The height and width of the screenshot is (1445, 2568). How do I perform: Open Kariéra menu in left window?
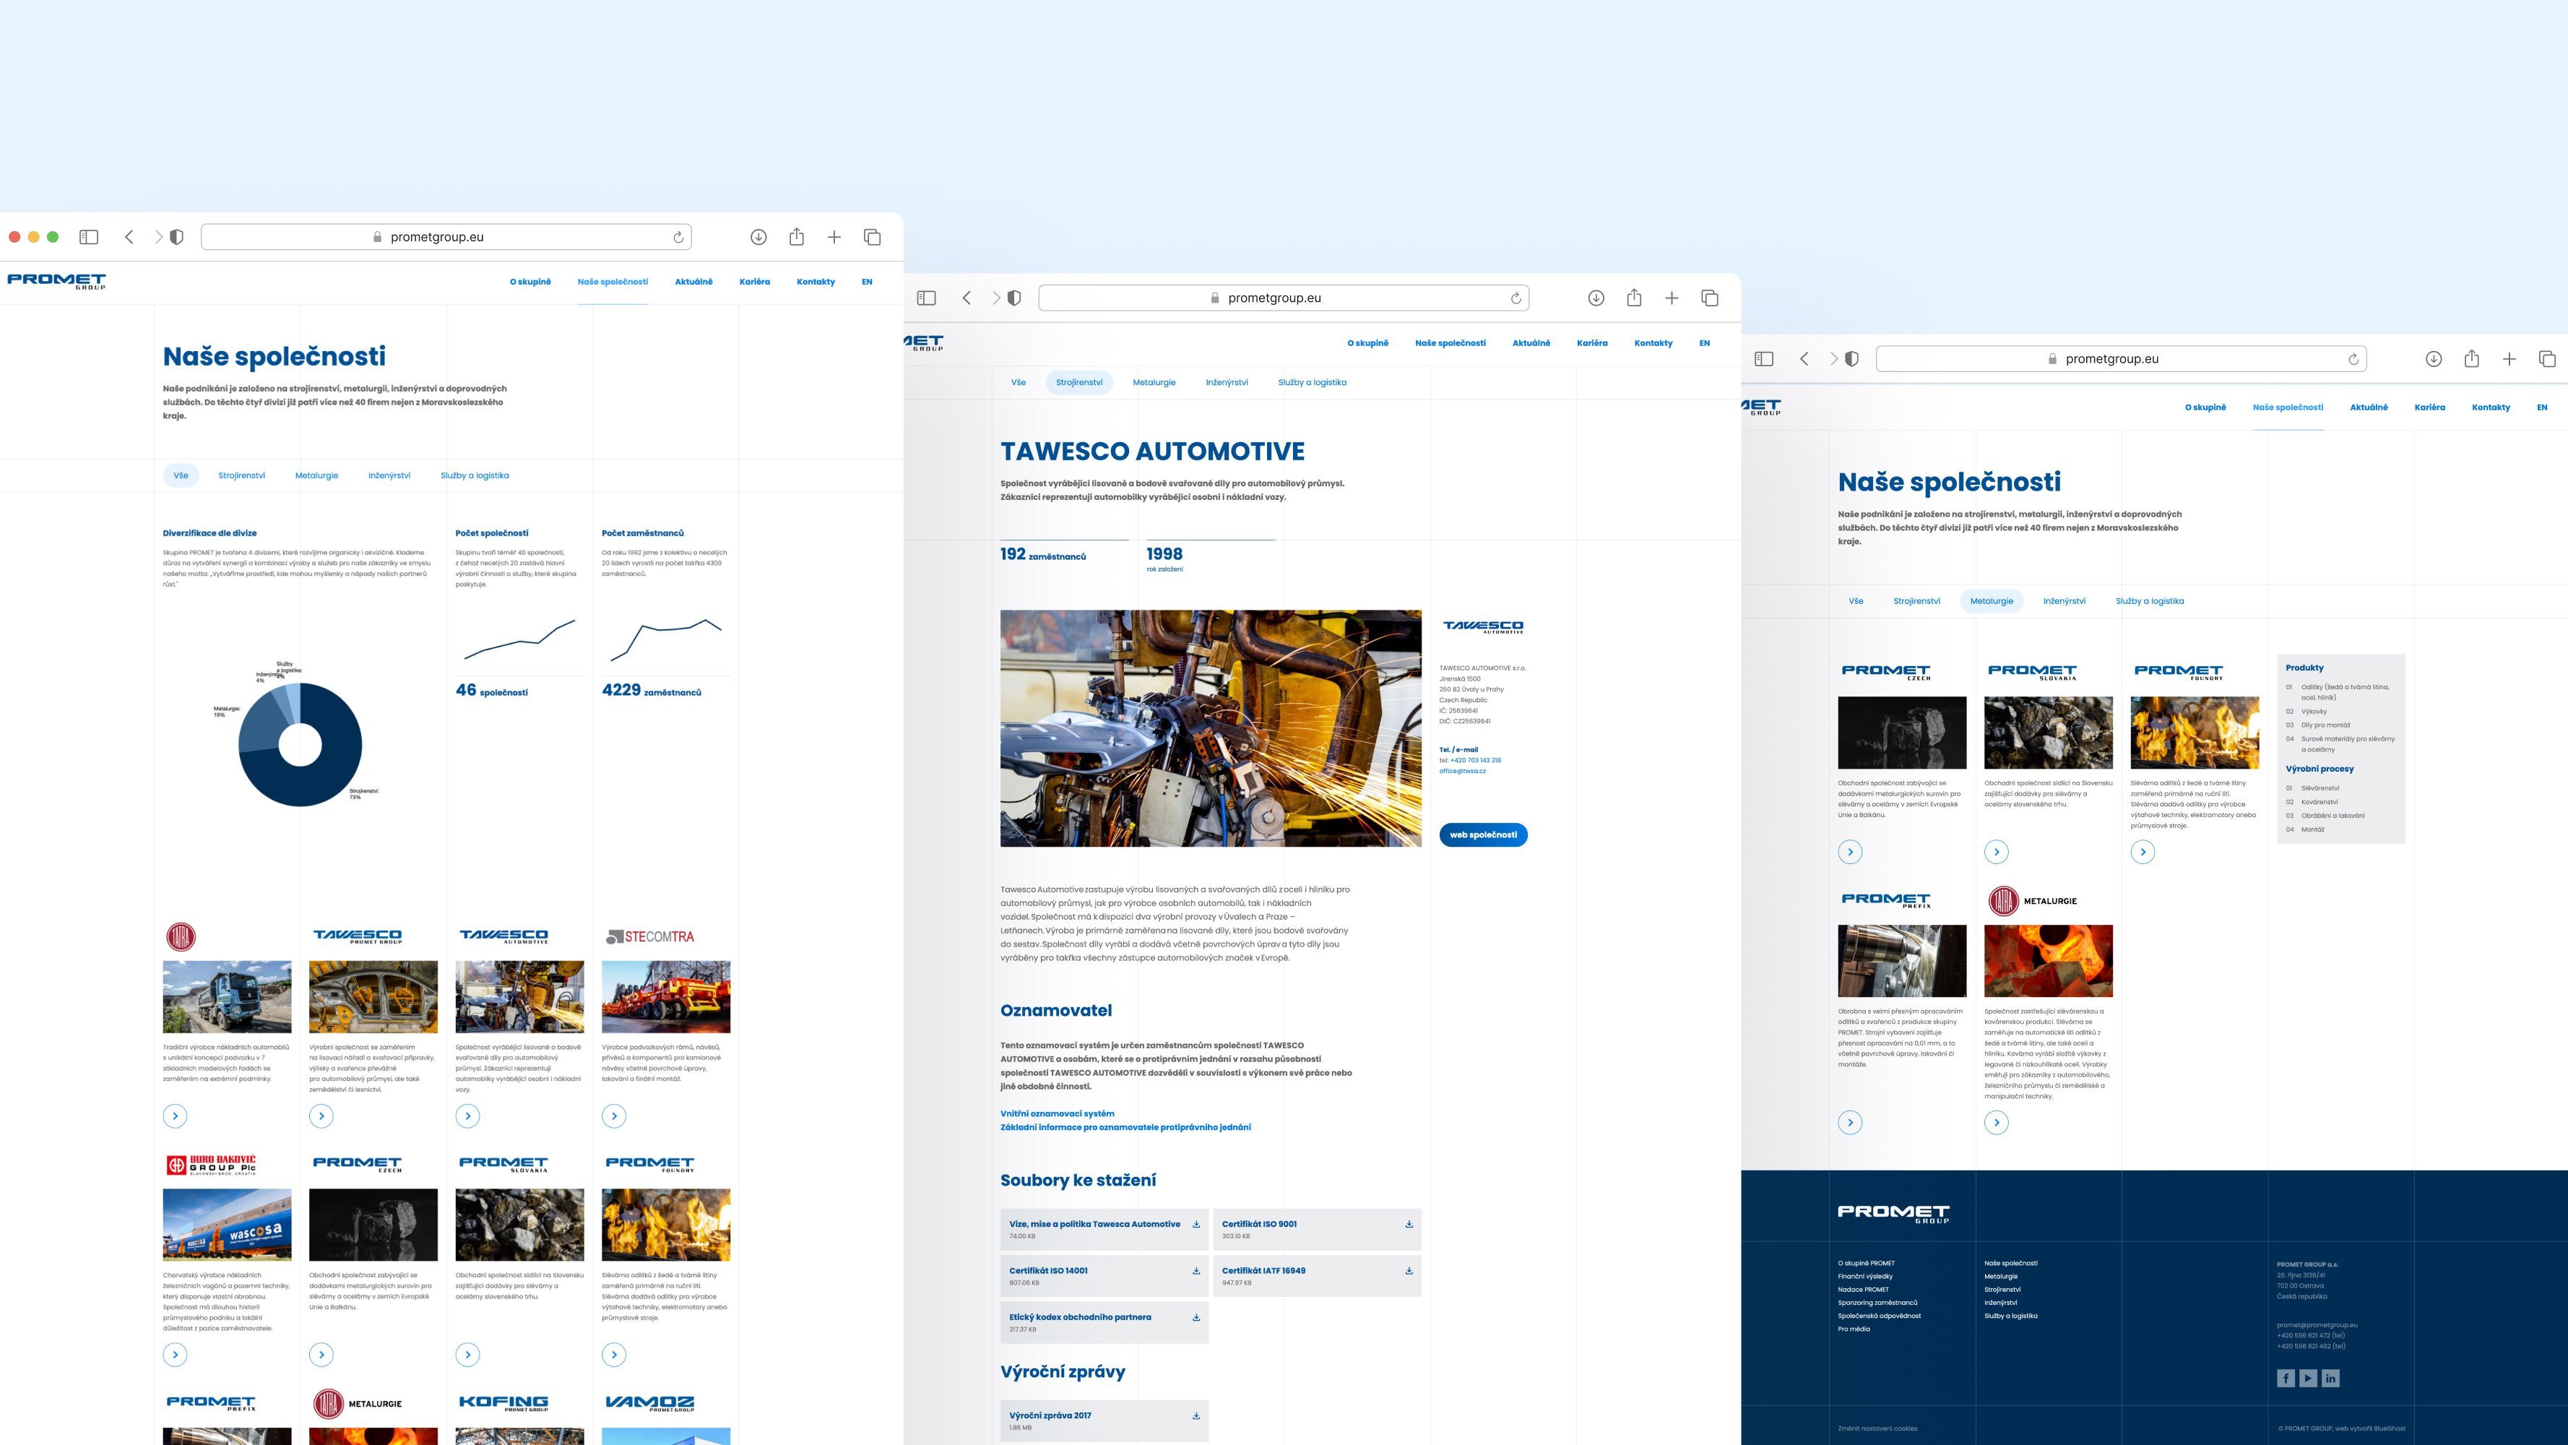[755, 281]
